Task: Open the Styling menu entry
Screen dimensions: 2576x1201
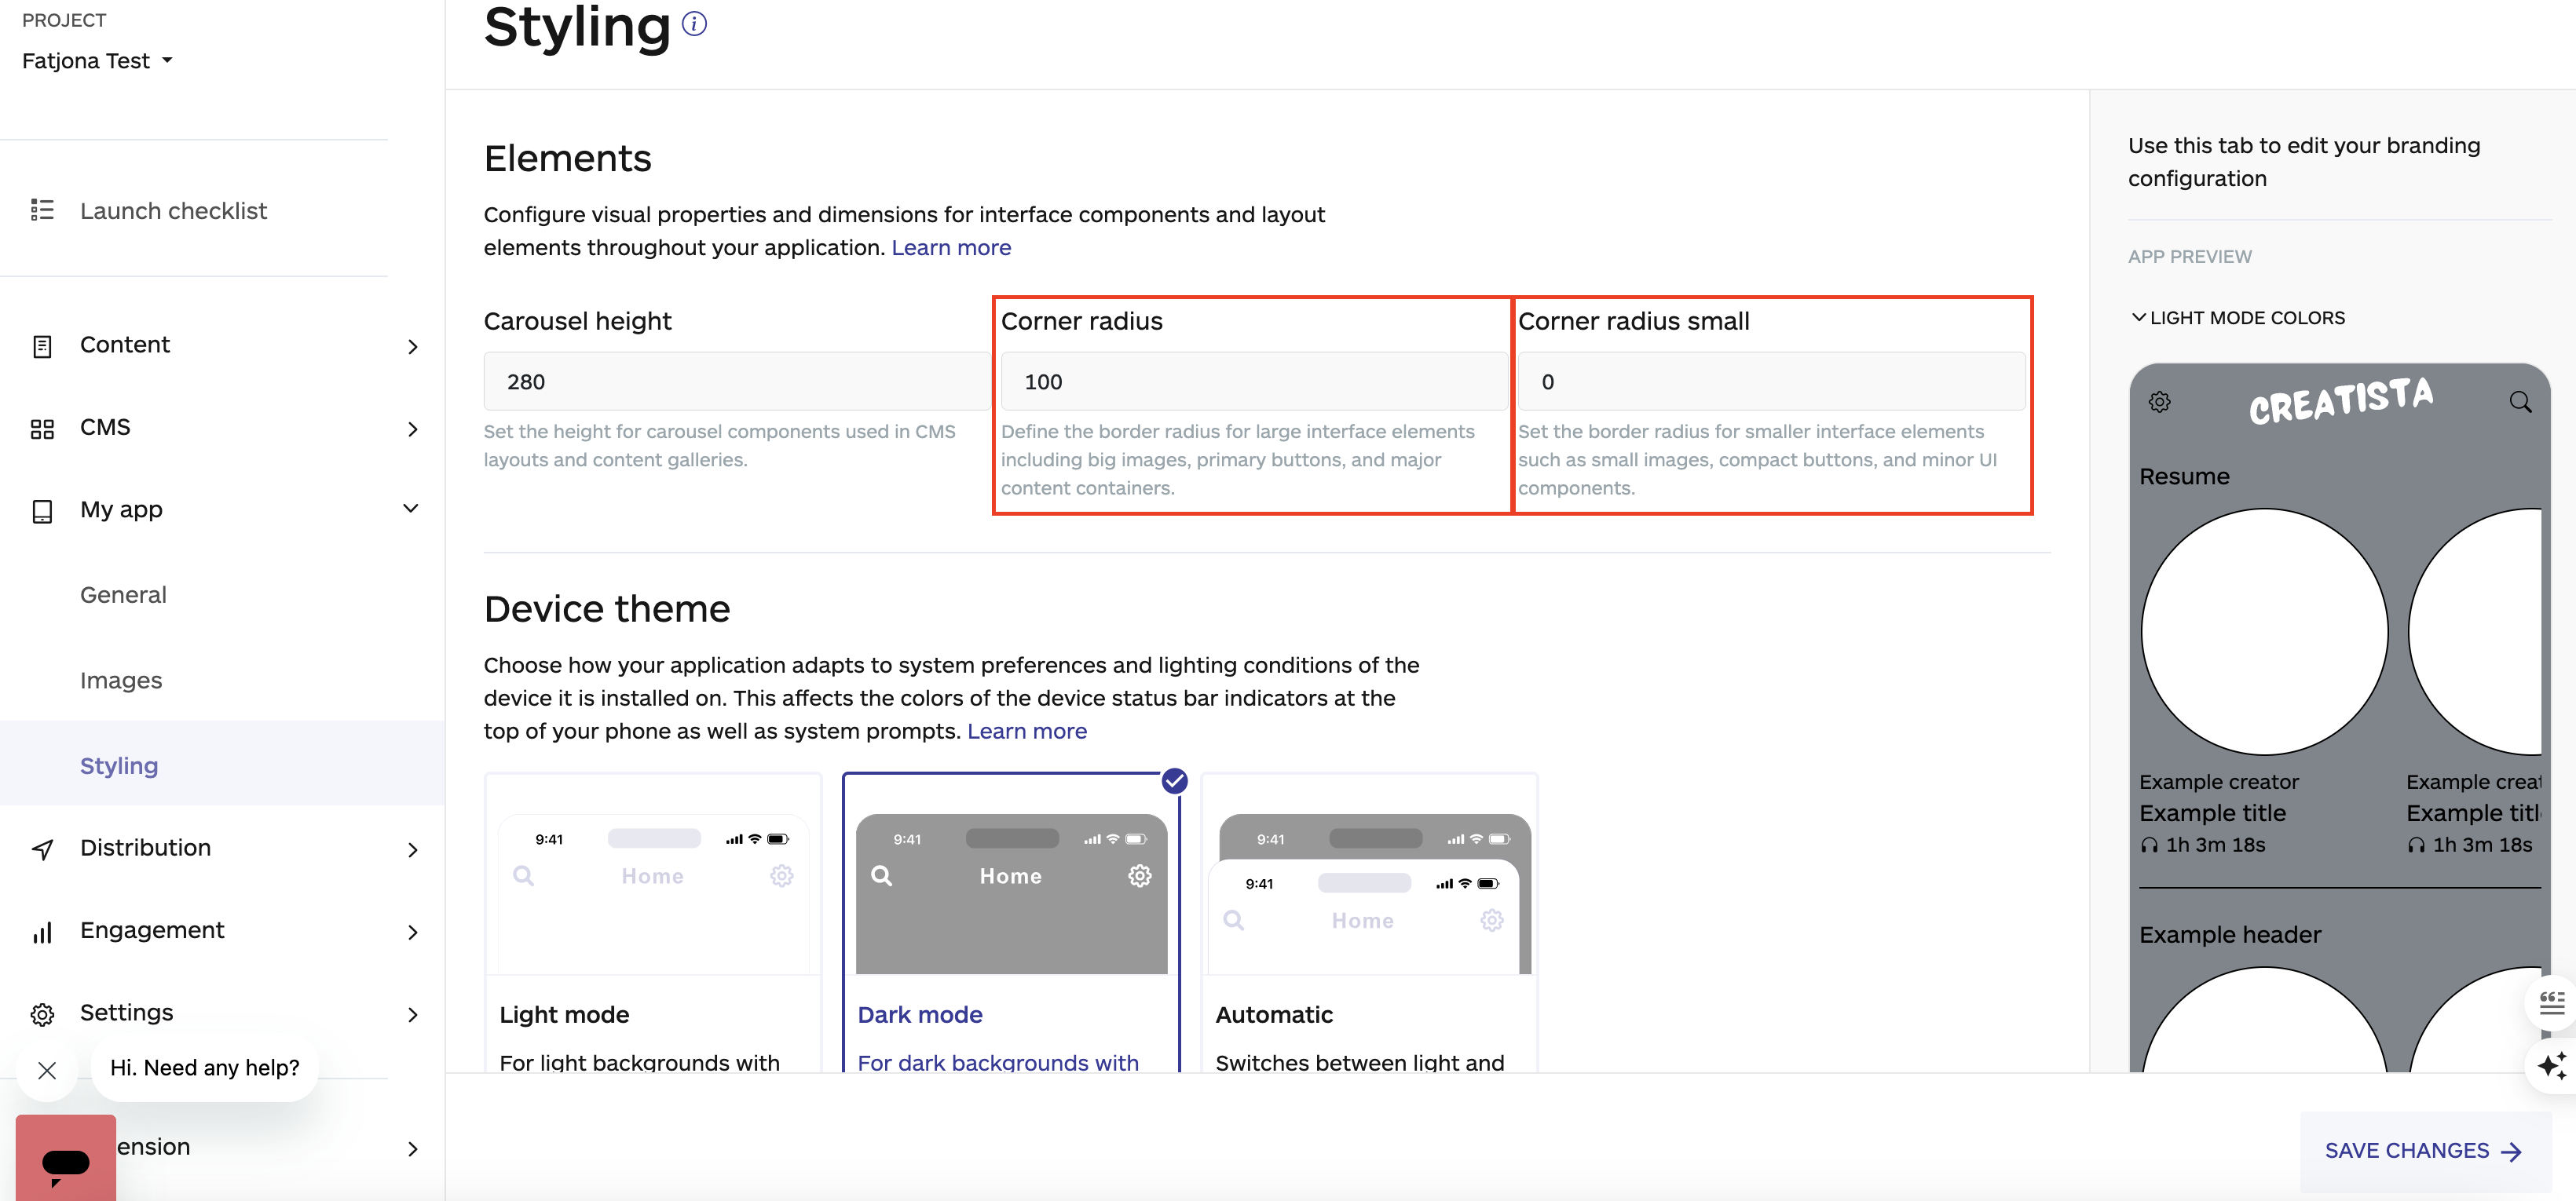Action: coord(119,765)
